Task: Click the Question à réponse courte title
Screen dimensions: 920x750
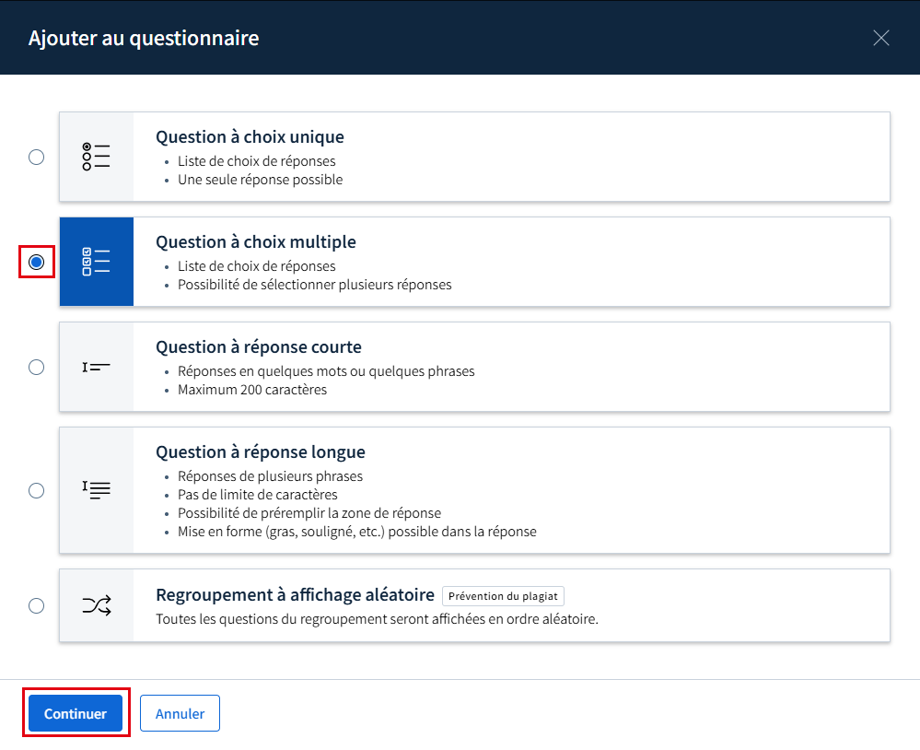Action: (x=259, y=346)
